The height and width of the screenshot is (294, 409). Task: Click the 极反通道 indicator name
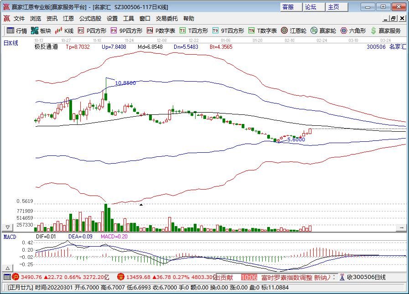pos(46,47)
